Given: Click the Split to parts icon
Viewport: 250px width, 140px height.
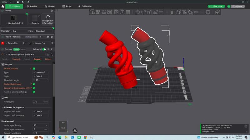Looking at the screenshot, I should (122, 12).
